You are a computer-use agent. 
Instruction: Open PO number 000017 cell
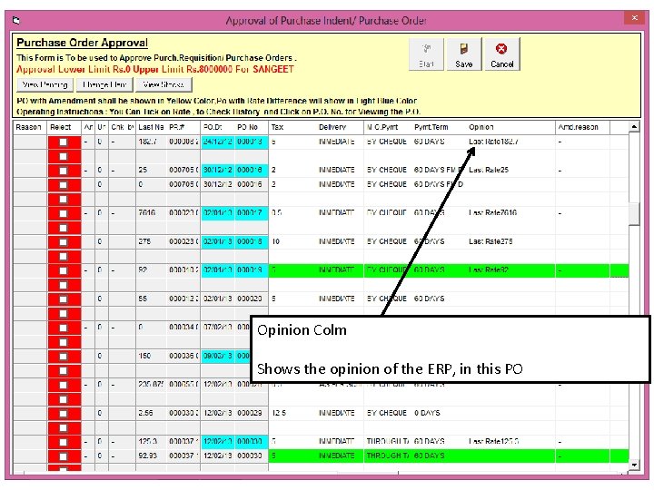[251, 213]
